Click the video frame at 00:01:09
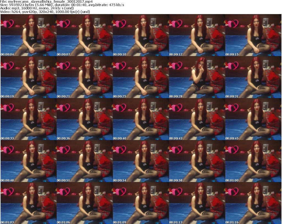The width and height of the screenshot is (282, 224). pos(141,203)
